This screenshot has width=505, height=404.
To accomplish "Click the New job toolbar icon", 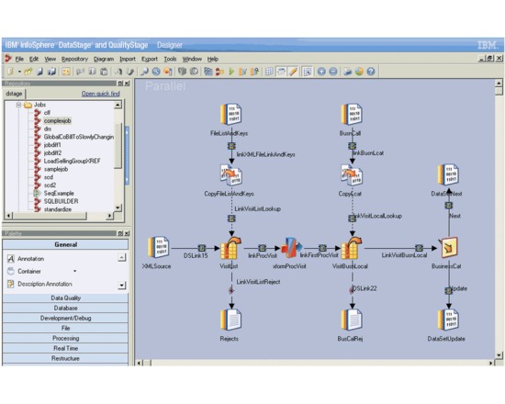I will pos(10,72).
